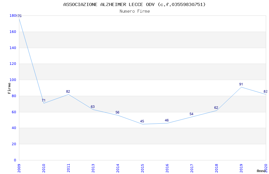269x174 pixels.
Task: Click the 2018 year tick label
Action: click(x=217, y=168)
